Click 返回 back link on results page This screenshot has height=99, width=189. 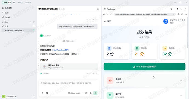(107, 21)
